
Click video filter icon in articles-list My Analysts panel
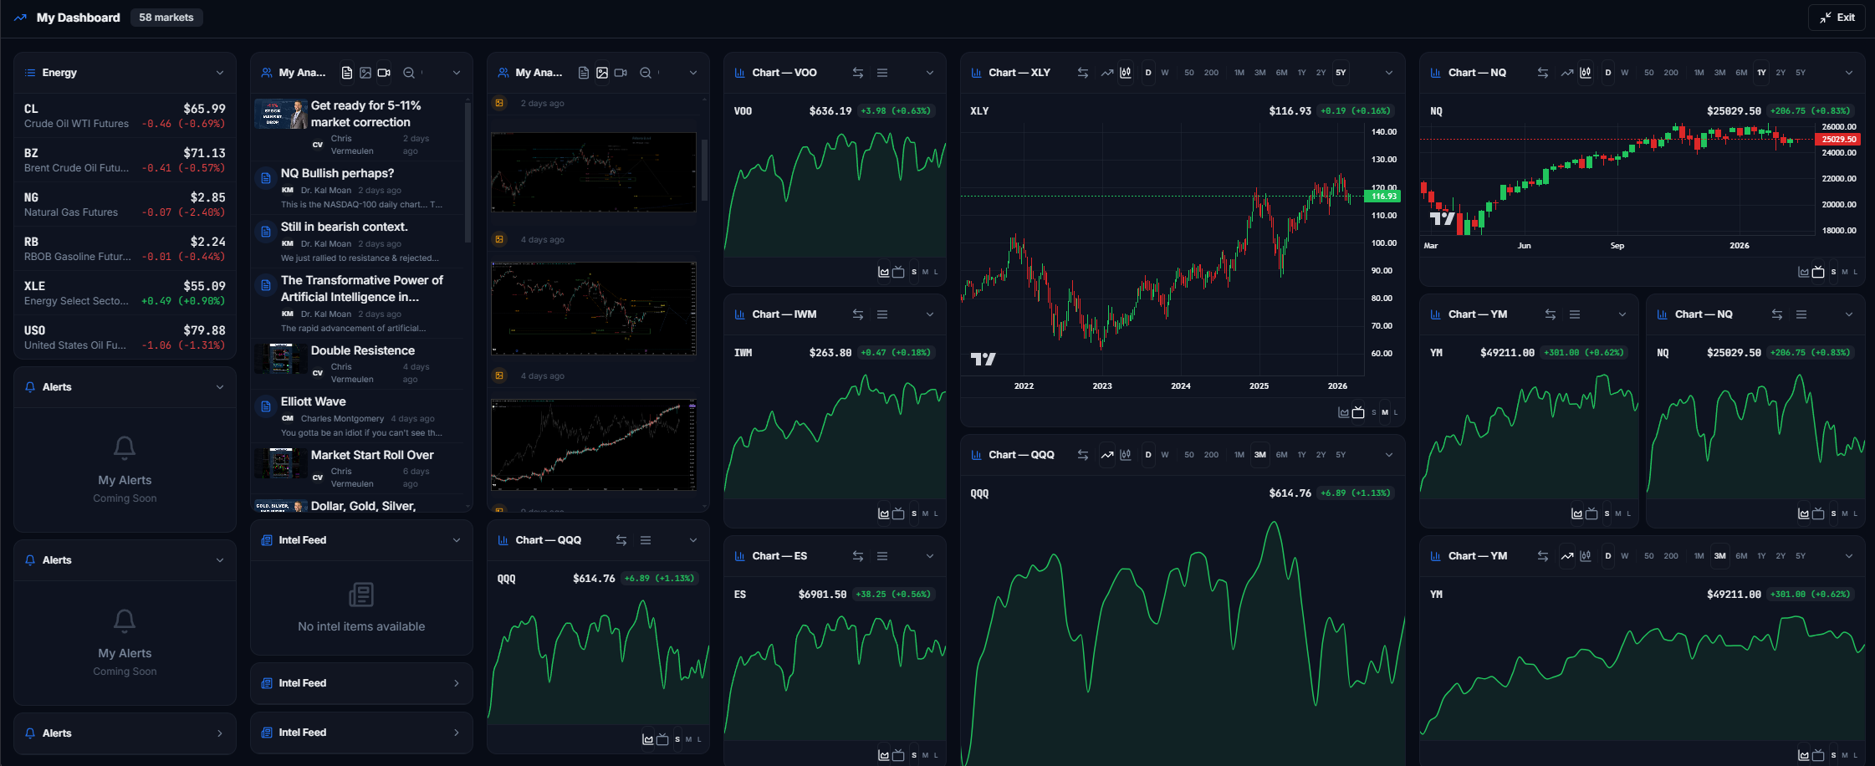384,73
